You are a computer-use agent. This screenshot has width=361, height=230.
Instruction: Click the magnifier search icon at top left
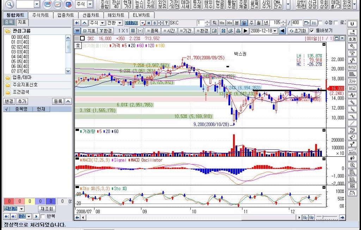10,4
